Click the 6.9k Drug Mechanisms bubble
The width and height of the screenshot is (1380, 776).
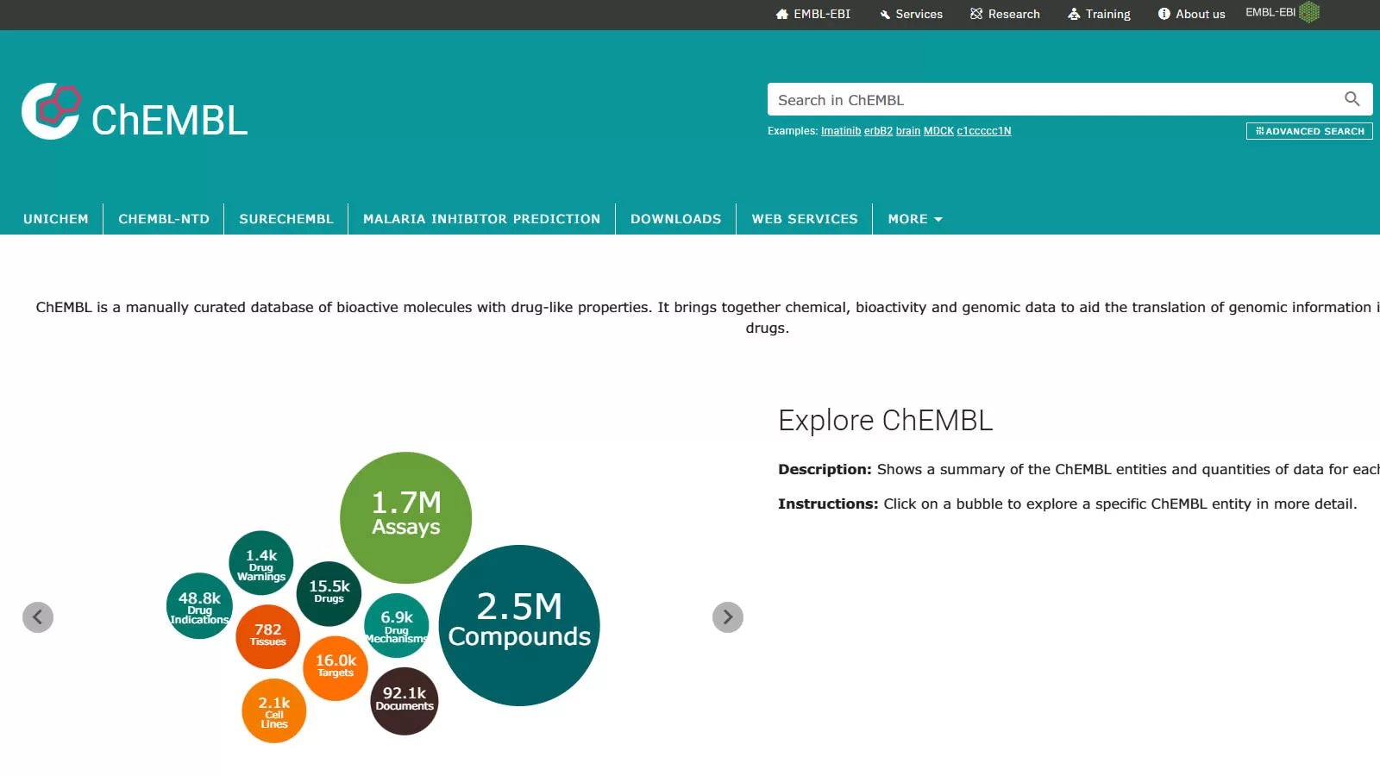click(x=397, y=625)
